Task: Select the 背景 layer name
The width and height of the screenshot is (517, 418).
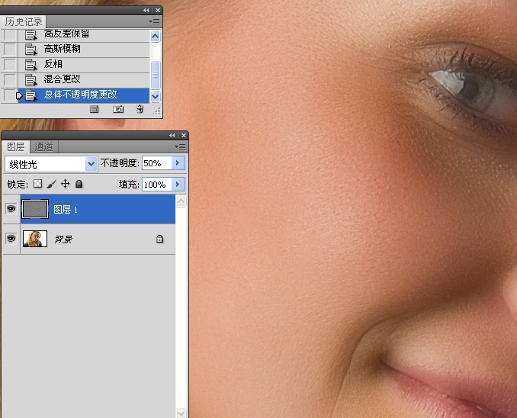Action: point(63,240)
